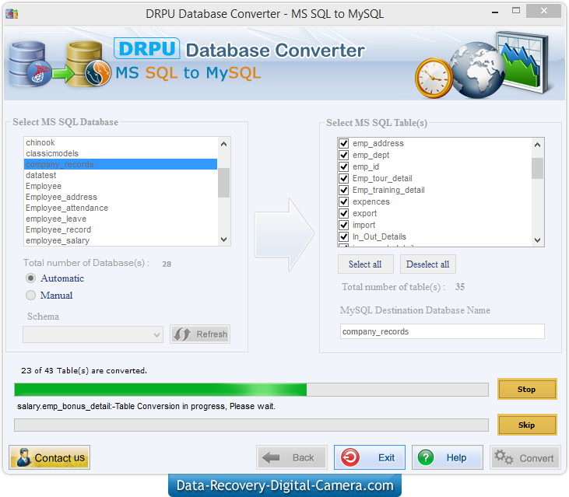Click the app icon in title bar
This screenshot has height=497, width=569.
coord(12,14)
